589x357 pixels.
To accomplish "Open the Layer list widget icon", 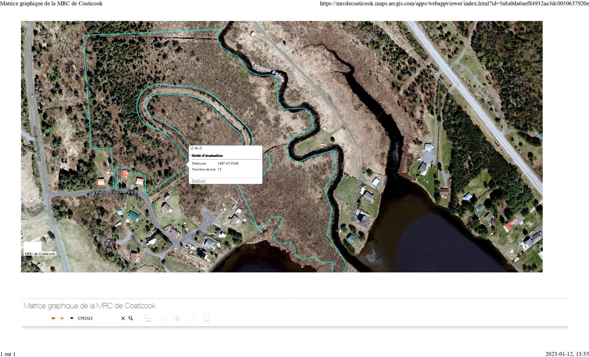I will (163, 318).
